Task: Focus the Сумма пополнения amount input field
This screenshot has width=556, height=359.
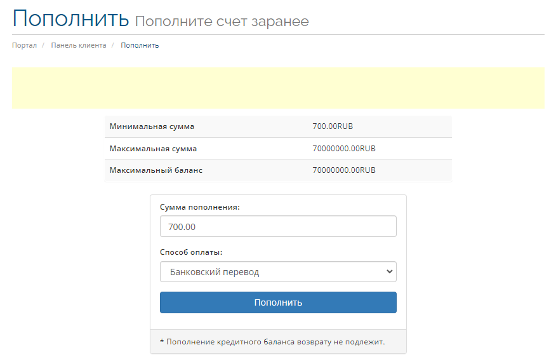Action: (278, 226)
